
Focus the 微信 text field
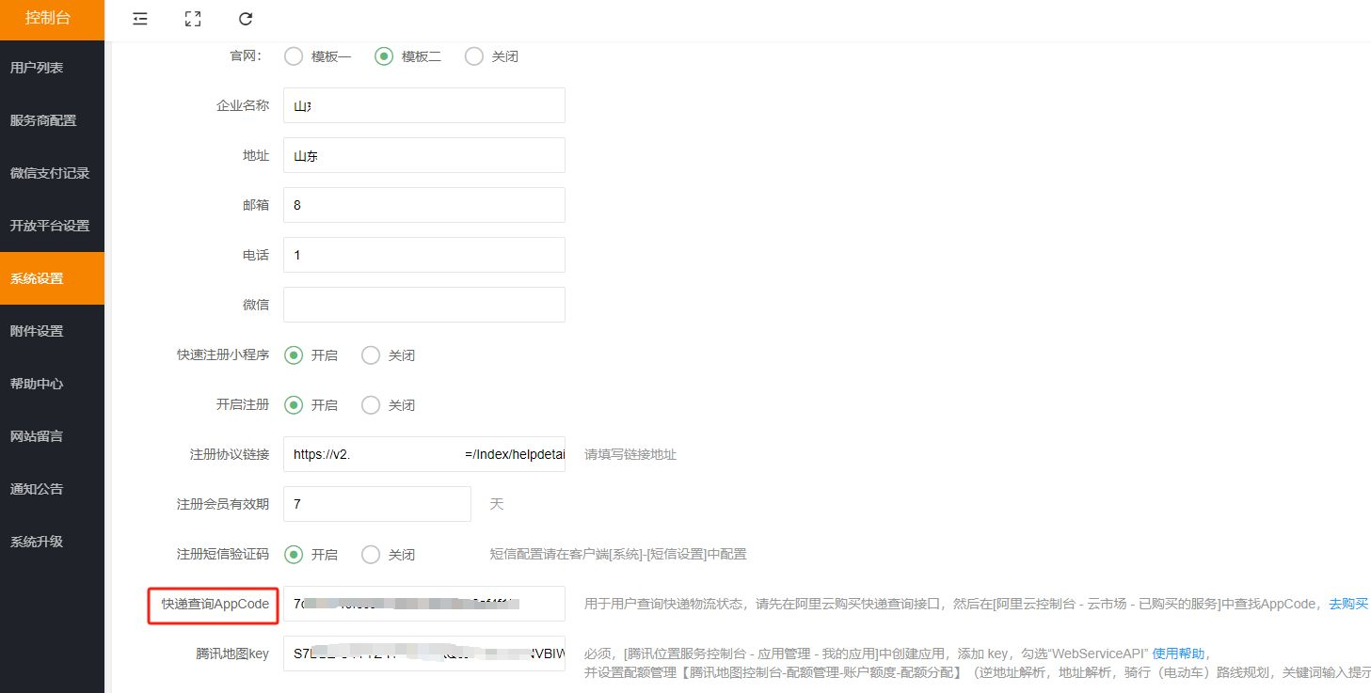423,305
